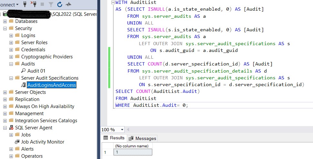This screenshot has width=313, height=159.
Task: Click the Stop square icon in toolbar
Action: click(43, 5)
